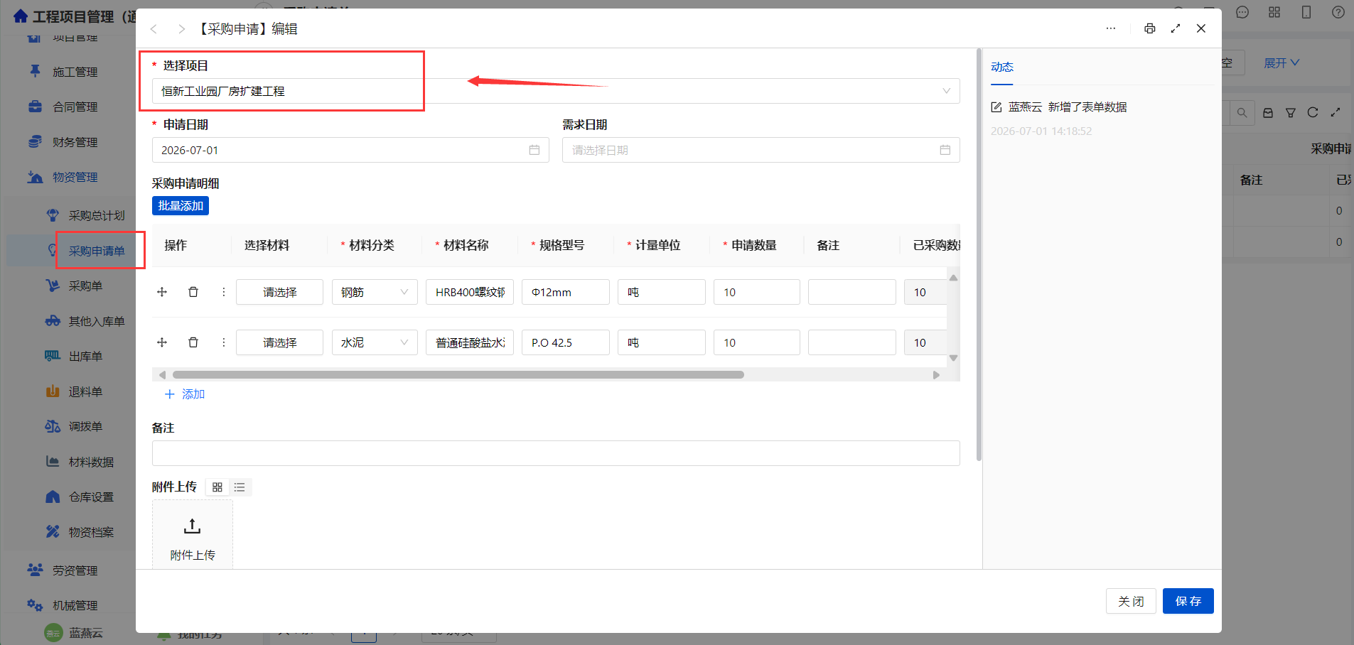Image resolution: width=1354 pixels, height=645 pixels.
Task: Open 材料分类 dropdown showing 钢筋
Action: 375,292
